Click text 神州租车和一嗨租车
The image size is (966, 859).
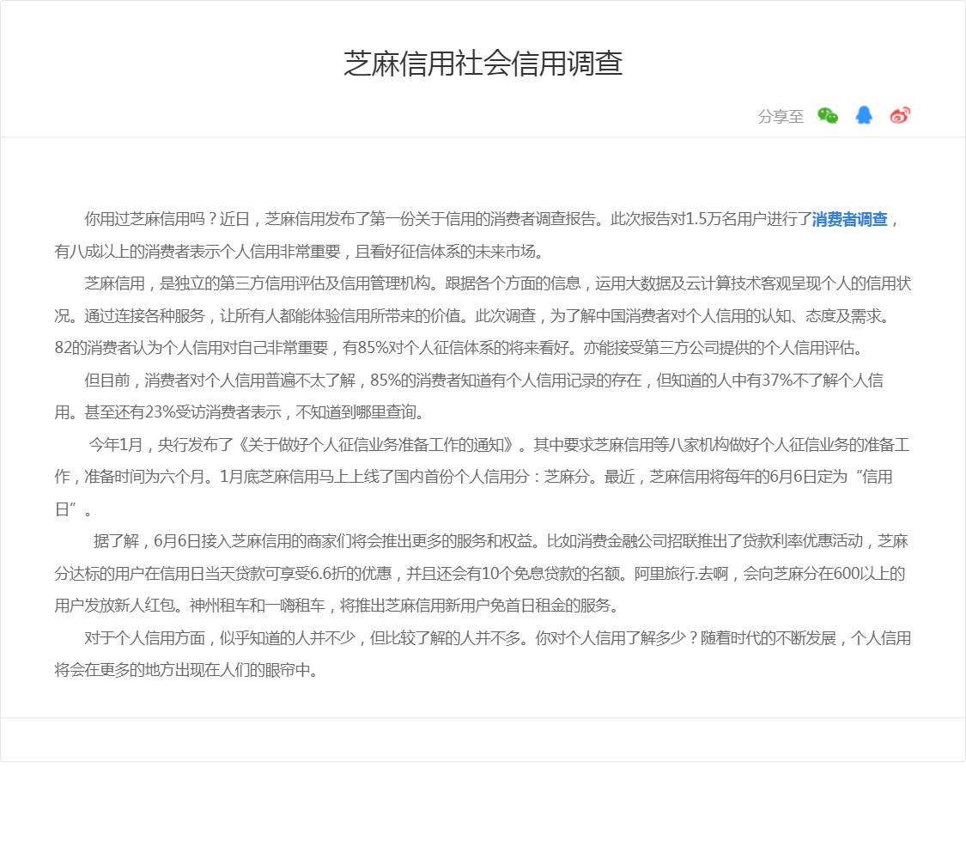[x=258, y=606]
